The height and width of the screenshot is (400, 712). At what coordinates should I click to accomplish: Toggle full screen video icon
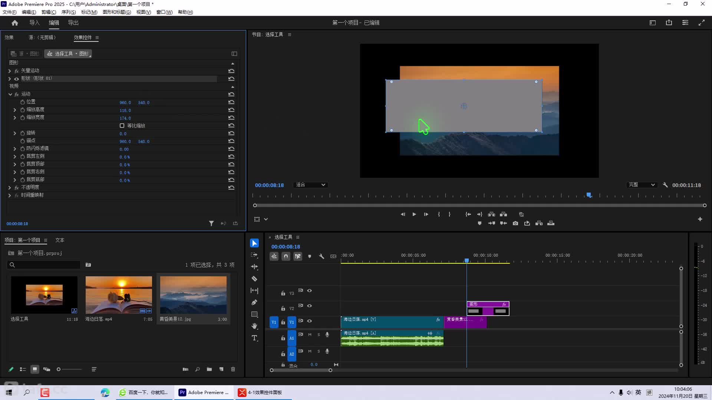(702, 23)
